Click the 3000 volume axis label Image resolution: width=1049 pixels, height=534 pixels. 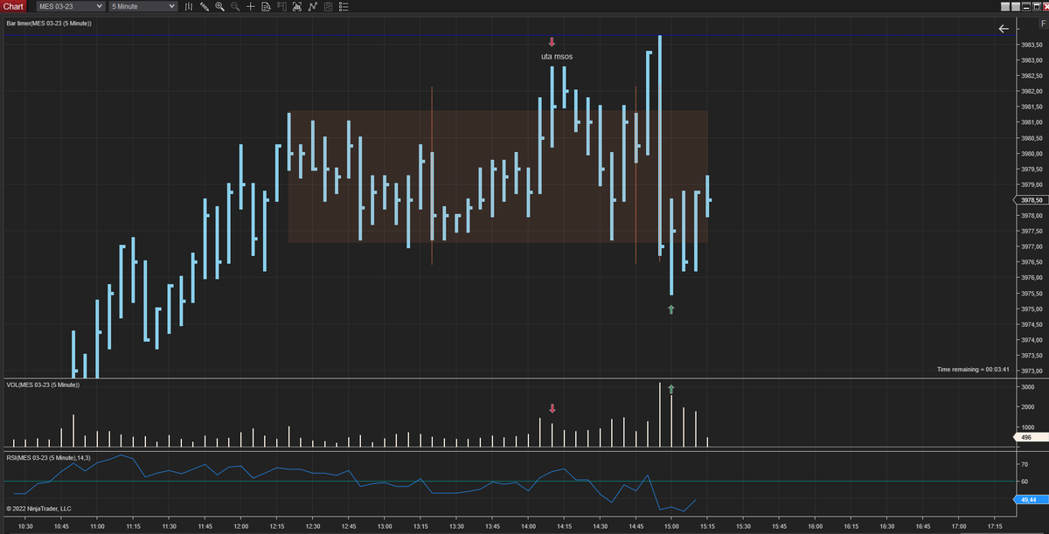point(1027,387)
